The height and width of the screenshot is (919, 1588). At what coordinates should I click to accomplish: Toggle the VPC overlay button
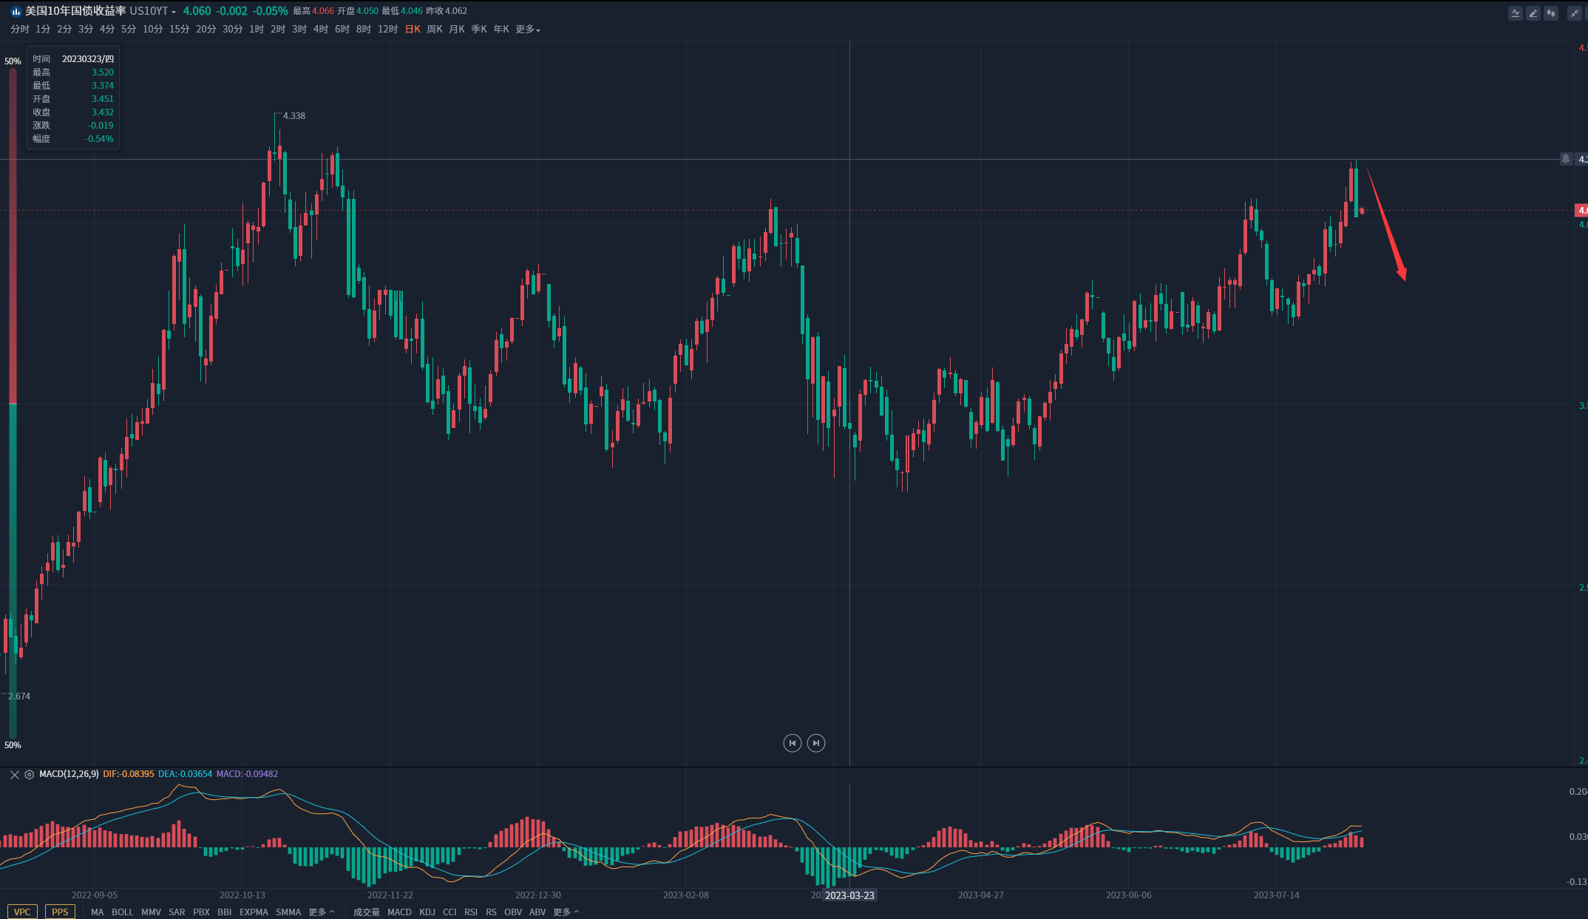point(22,912)
